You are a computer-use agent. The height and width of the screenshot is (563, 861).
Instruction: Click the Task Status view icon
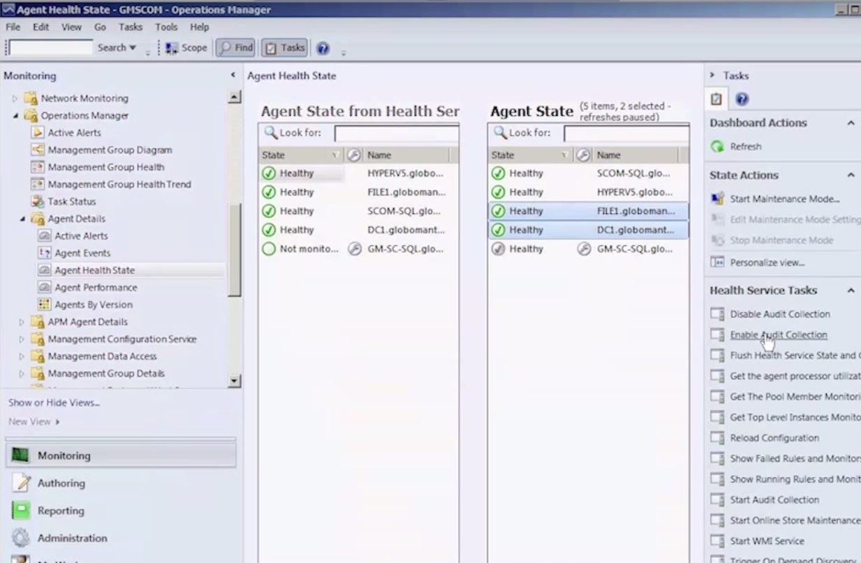pyautogui.click(x=38, y=201)
